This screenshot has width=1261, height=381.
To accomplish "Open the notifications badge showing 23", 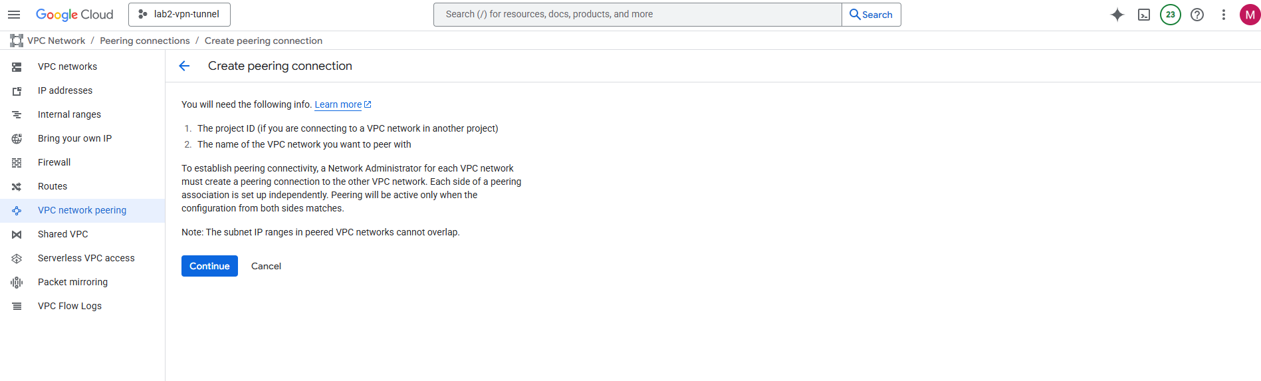I will [1171, 15].
